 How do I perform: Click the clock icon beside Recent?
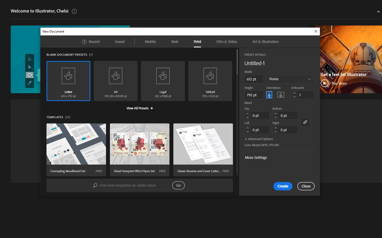click(84, 42)
